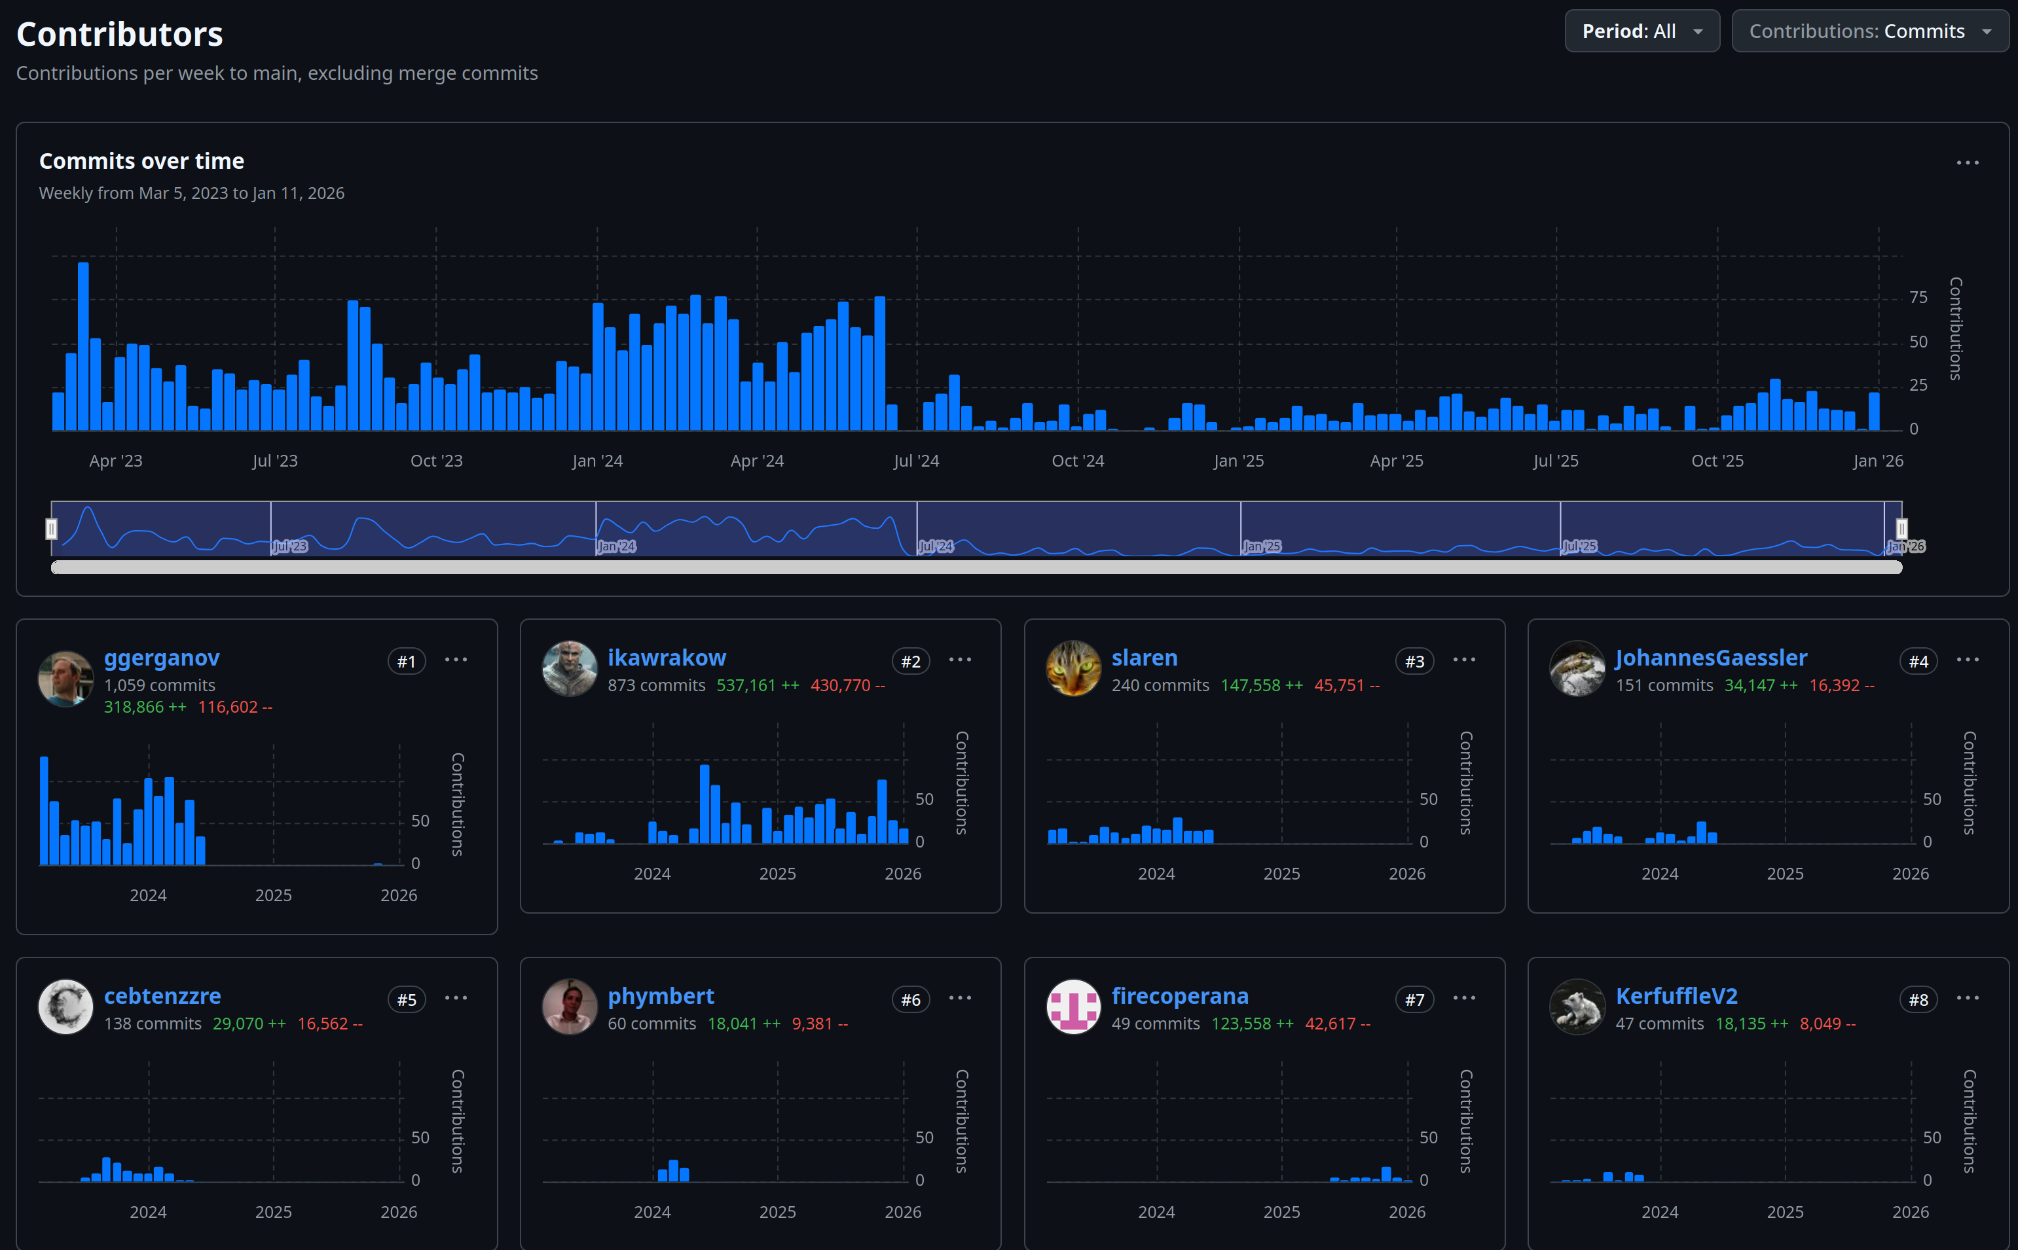Click the right handle of the timeline range selector
The image size is (2018, 1250).
[1901, 528]
